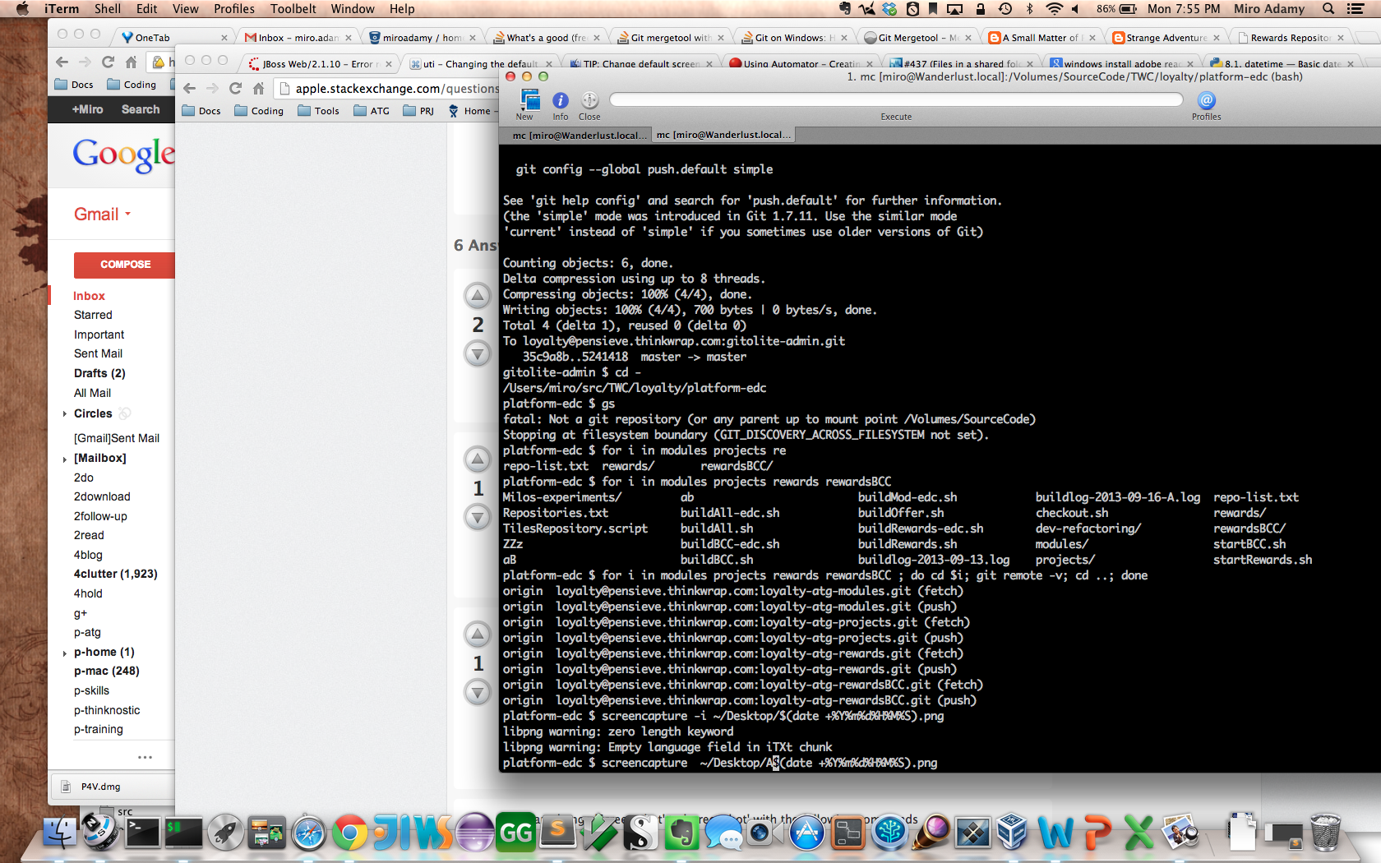The height and width of the screenshot is (863, 1381).
Task: Click the Execute command input field
Action: tap(896, 99)
